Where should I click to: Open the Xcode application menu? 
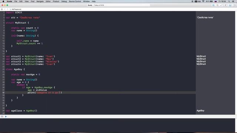click(9, 1)
